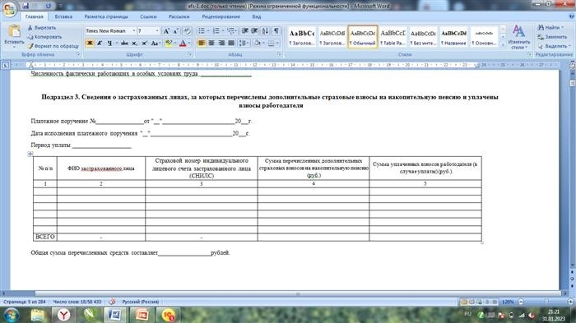Toggle bold formatting (Ж)
The width and height of the screenshot is (576, 323).
(x=90, y=43)
